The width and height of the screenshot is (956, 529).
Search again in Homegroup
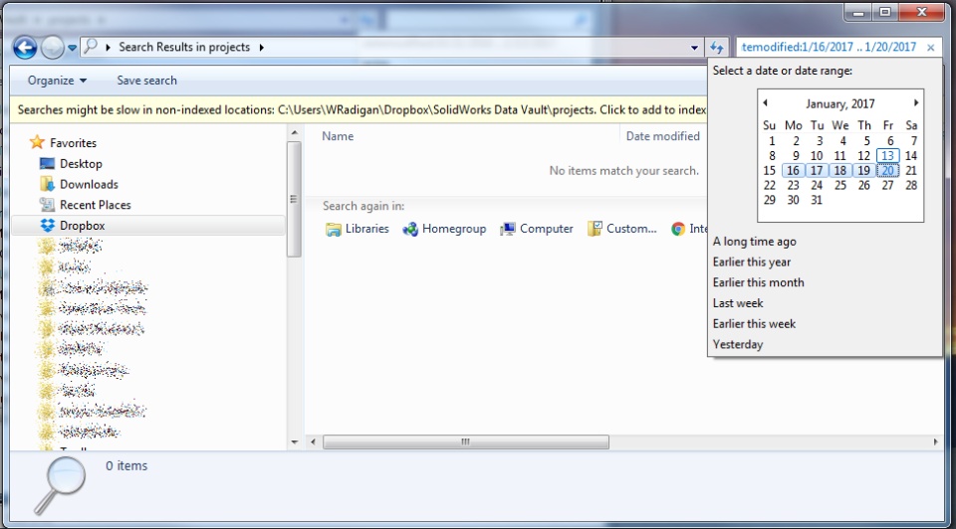tap(454, 229)
